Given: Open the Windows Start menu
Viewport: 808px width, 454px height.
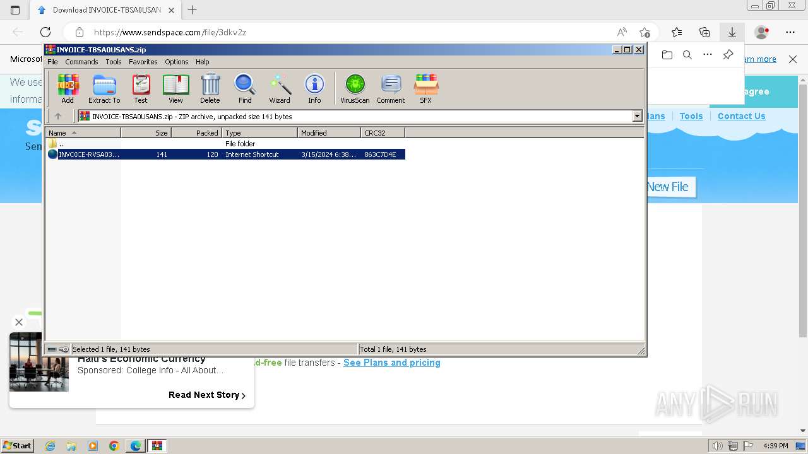Looking at the screenshot, I should point(18,445).
